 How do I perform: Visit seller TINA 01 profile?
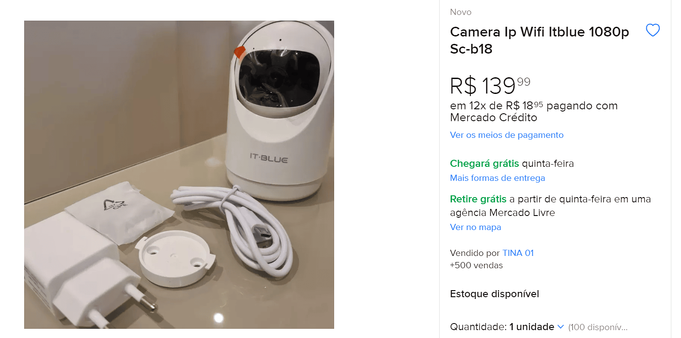(x=518, y=253)
